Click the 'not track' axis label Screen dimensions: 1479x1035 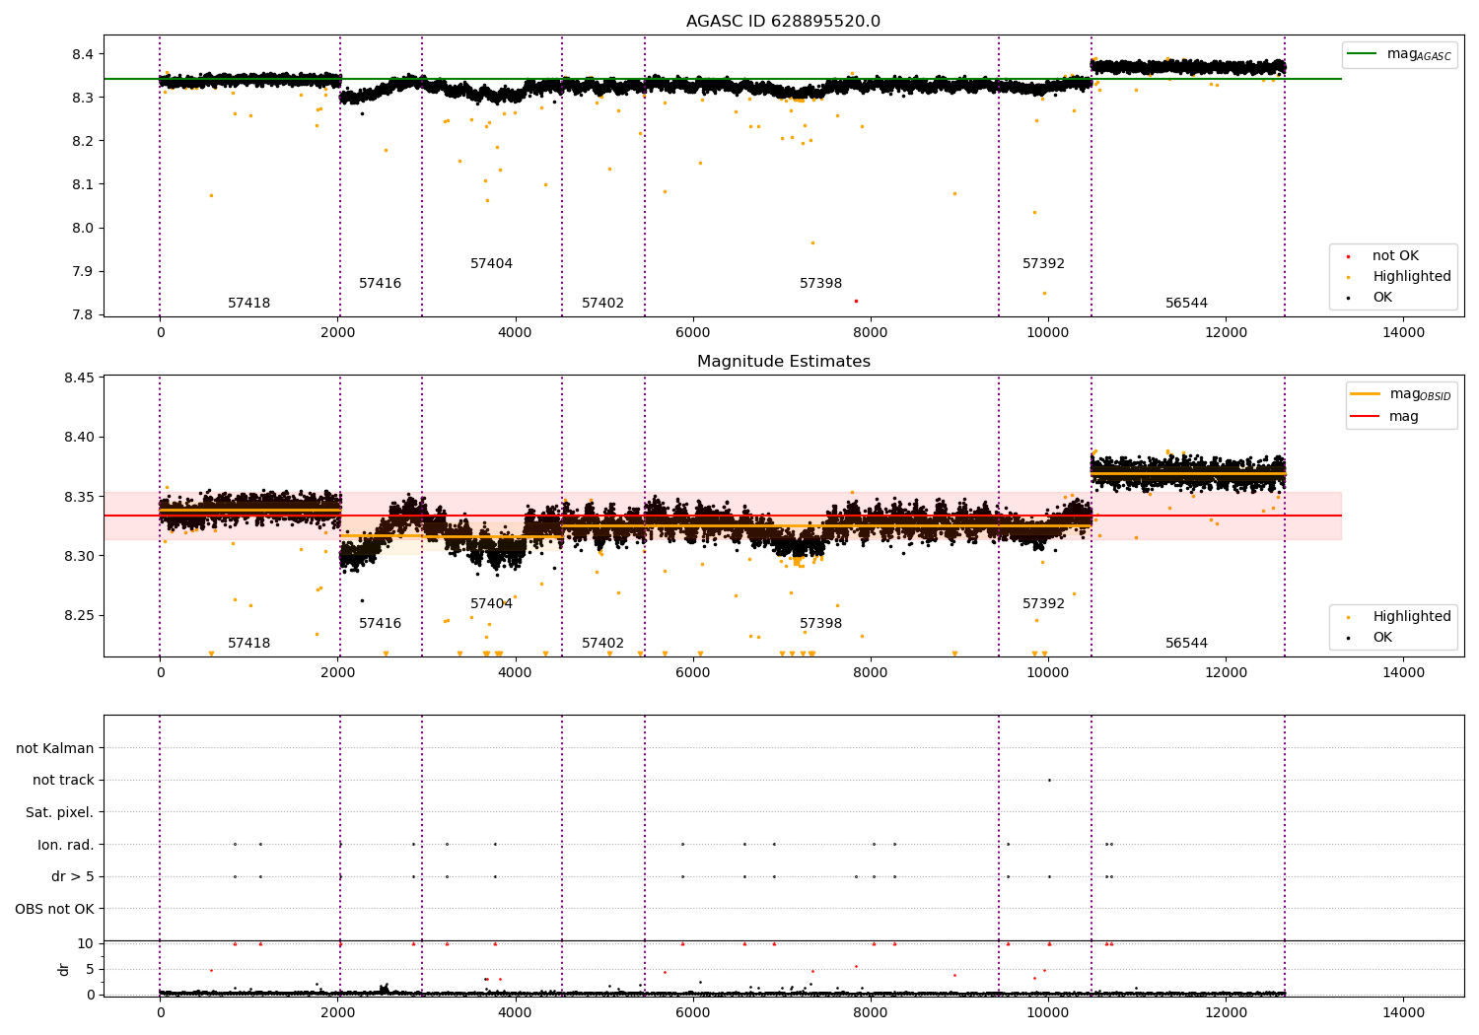pos(63,781)
